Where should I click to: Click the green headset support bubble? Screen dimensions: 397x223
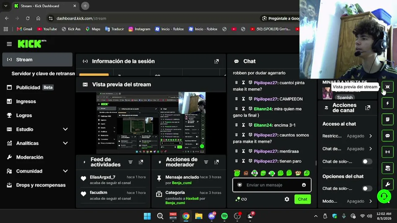(x=384, y=196)
